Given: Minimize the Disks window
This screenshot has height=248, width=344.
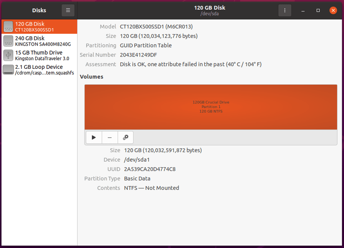Looking at the screenshot, I should point(303,10).
